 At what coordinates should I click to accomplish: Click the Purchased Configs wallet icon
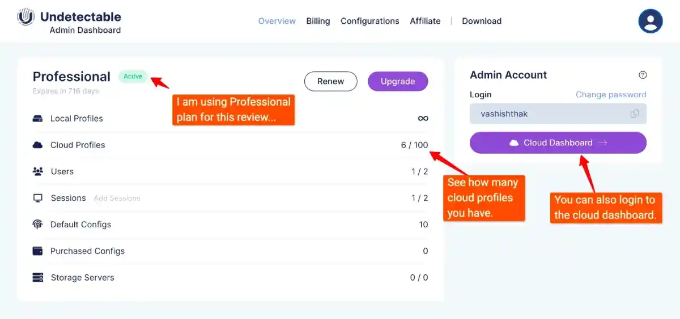pos(38,251)
